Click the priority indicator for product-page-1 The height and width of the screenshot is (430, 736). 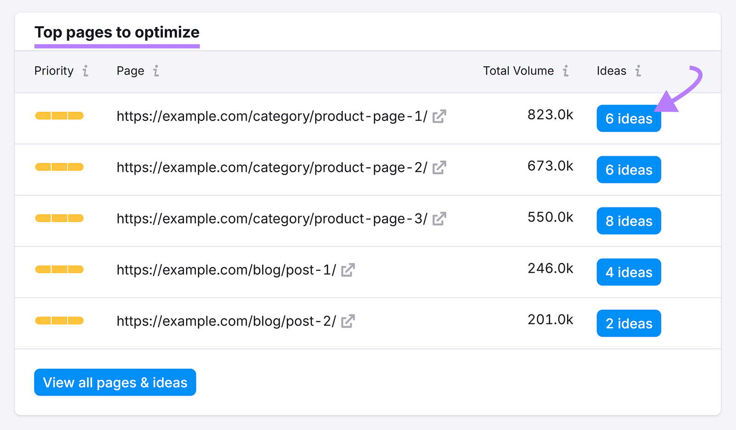(59, 116)
